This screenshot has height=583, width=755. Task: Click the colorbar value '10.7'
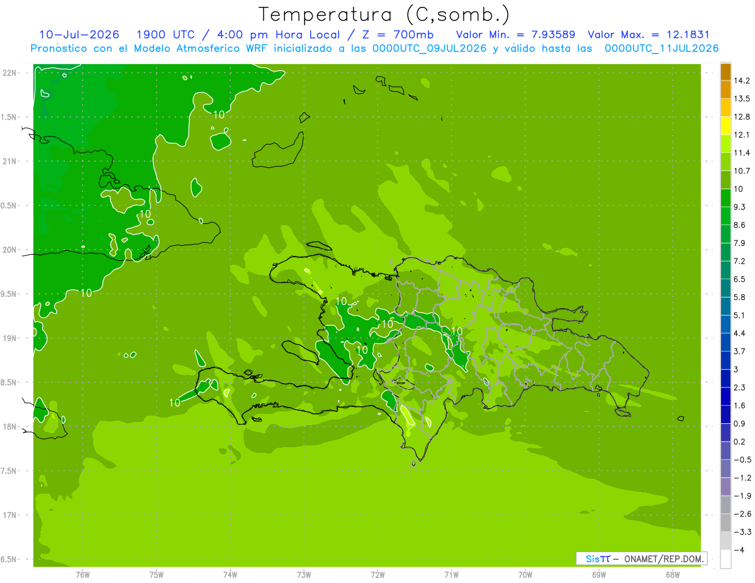(742, 171)
